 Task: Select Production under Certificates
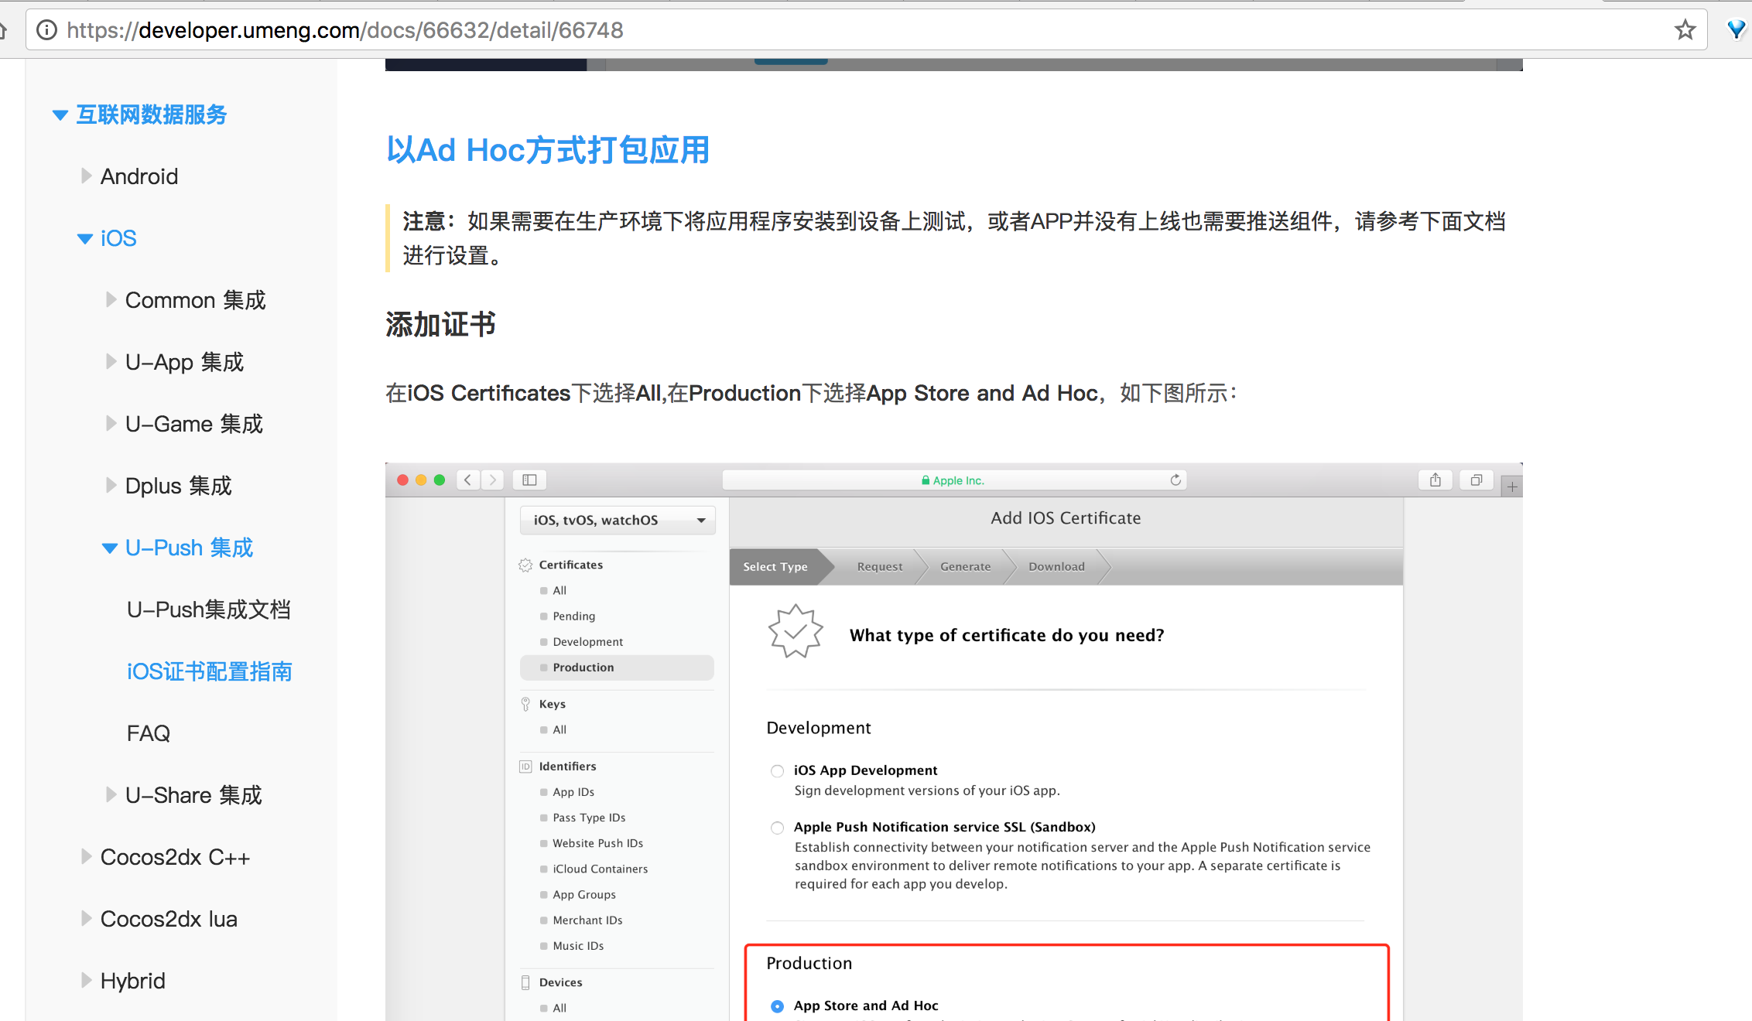click(617, 668)
